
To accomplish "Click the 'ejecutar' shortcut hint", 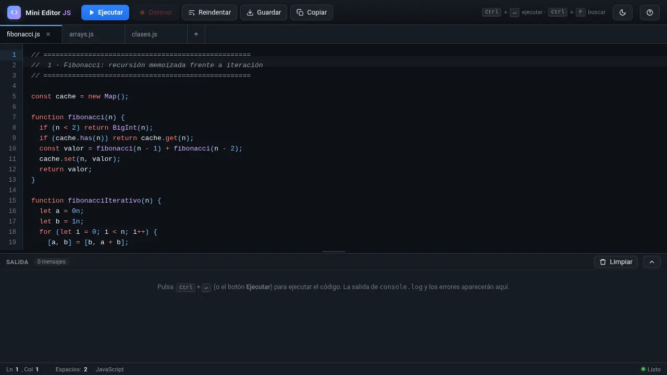I will pos(532,12).
